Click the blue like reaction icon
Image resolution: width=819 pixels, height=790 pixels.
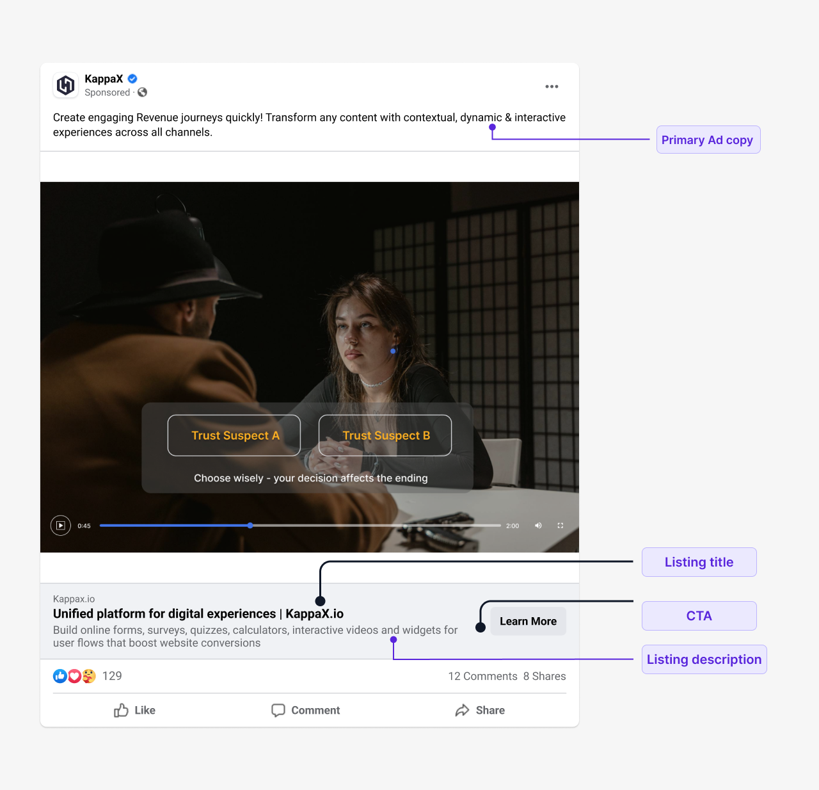(60, 676)
